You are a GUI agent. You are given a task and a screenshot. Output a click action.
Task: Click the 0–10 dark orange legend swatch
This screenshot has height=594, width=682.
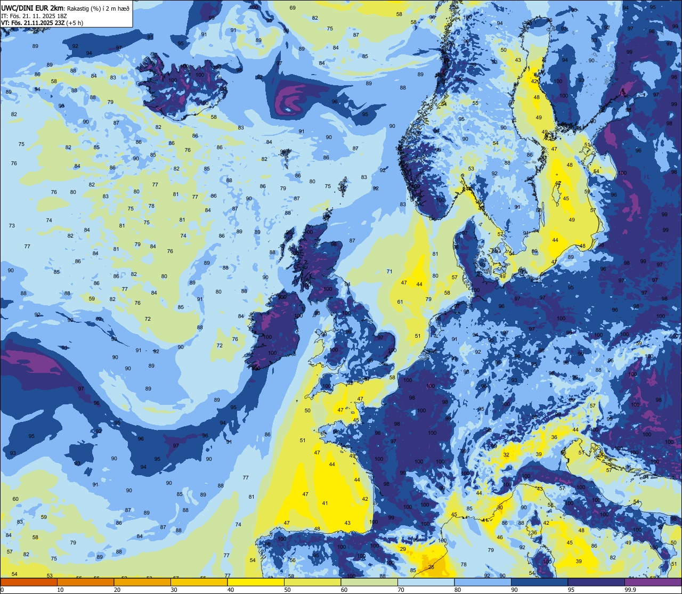(29, 582)
